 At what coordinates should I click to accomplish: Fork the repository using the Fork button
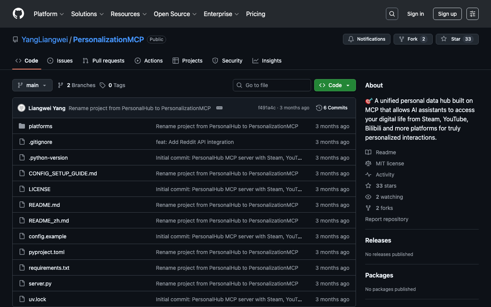pos(413,39)
